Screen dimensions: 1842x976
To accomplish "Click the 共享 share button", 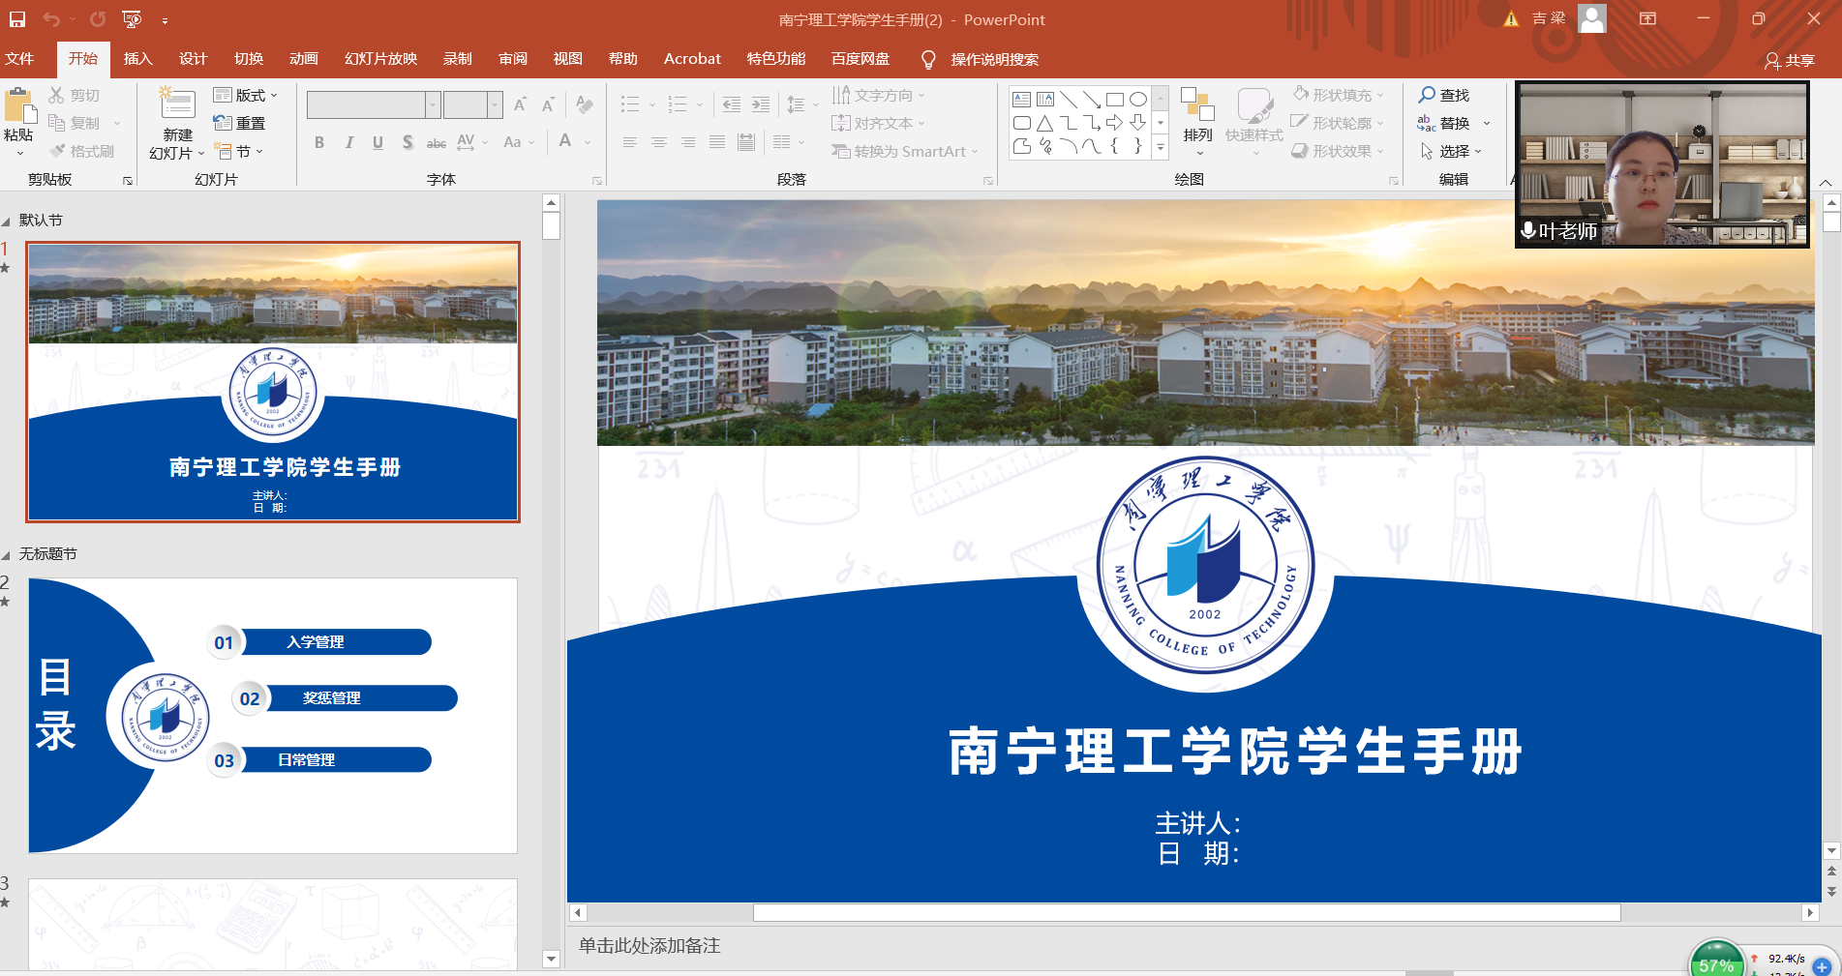I will coord(1789,60).
